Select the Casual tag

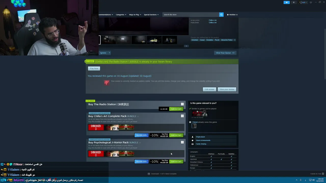point(202,40)
